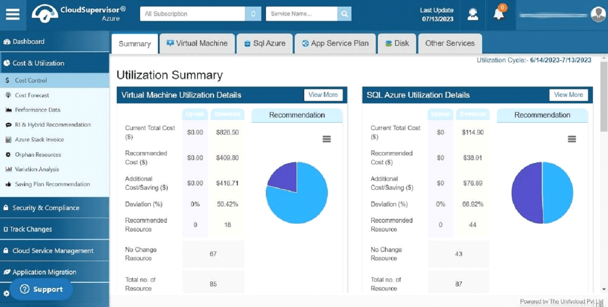608x307 pixels.
Task: Collapse the Cost & Utilization section
Action: 54,63
